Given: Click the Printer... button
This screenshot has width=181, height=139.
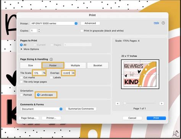Looking at the screenshot, I should point(51,118).
